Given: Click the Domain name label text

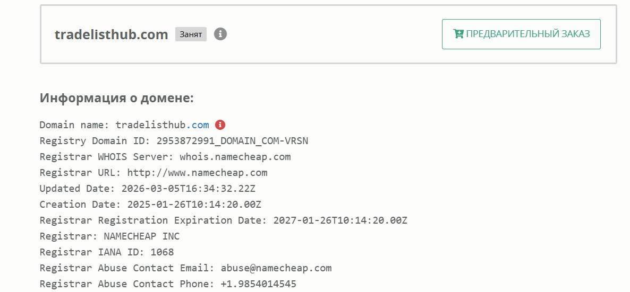Looking at the screenshot, I should pyautogui.click(x=74, y=125).
